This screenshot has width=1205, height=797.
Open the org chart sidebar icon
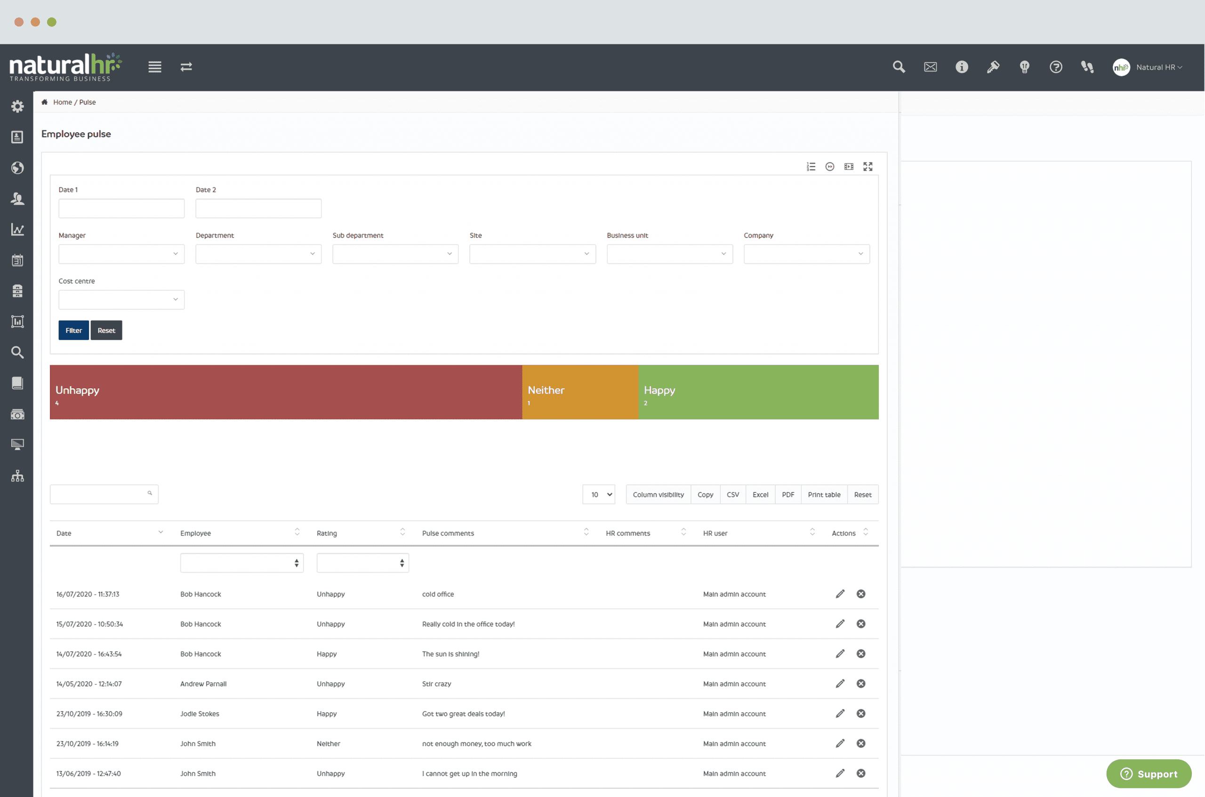(17, 476)
